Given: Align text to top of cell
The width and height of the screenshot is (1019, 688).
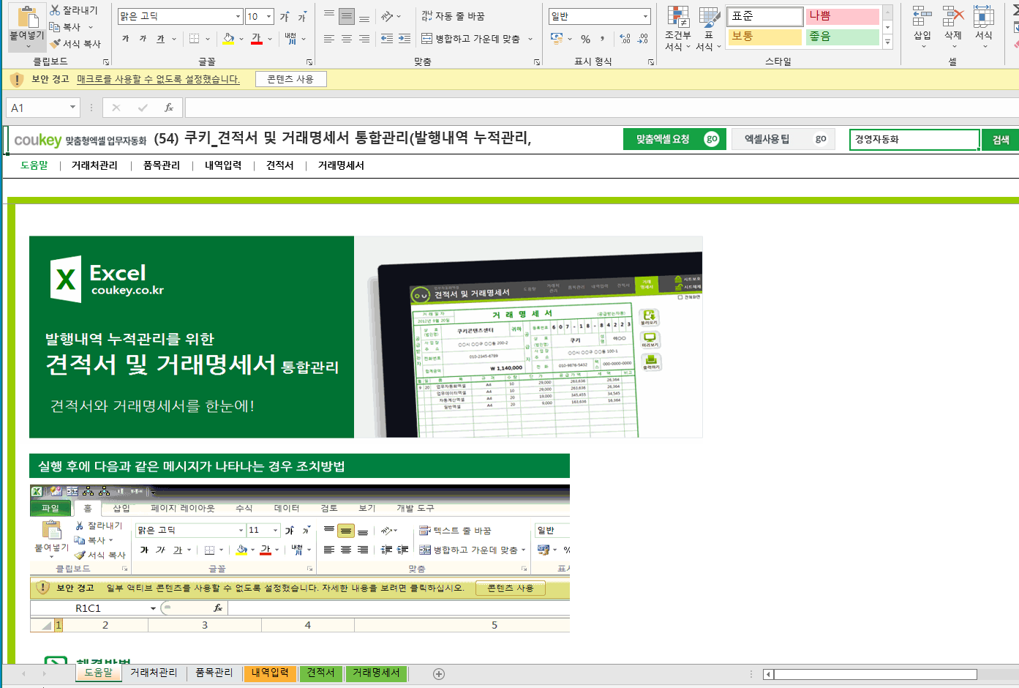Looking at the screenshot, I should pos(329,15).
